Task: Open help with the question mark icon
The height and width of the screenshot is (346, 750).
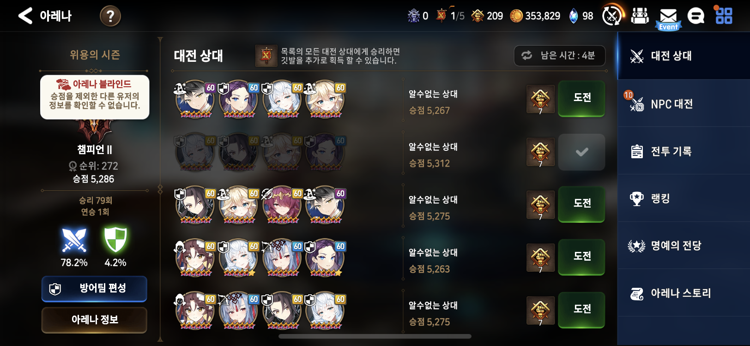Action: [110, 16]
